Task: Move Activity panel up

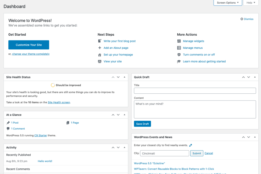Action: [113, 148]
